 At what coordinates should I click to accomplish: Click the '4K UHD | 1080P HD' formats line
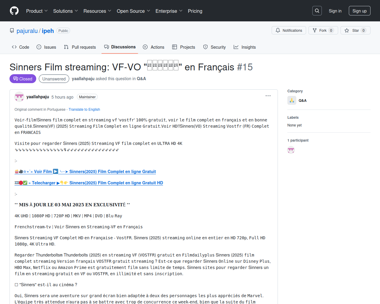(x=68, y=216)
